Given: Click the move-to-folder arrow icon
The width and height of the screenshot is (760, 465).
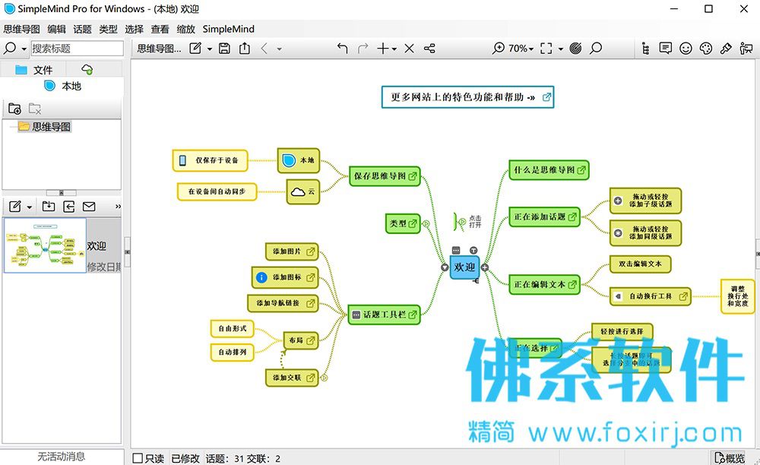Looking at the screenshot, I should (x=69, y=207).
